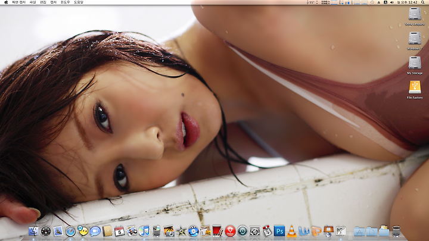Open the yellow smiley messenger Dock icon
The height and width of the screenshot is (241, 429).
pyautogui.click(x=83, y=231)
